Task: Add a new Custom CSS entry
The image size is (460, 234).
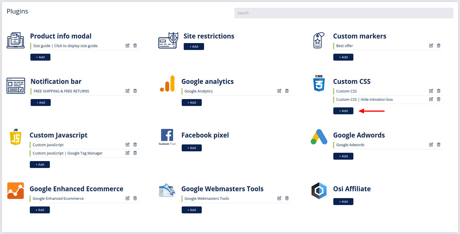Action: pyautogui.click(x=343, y=111)
